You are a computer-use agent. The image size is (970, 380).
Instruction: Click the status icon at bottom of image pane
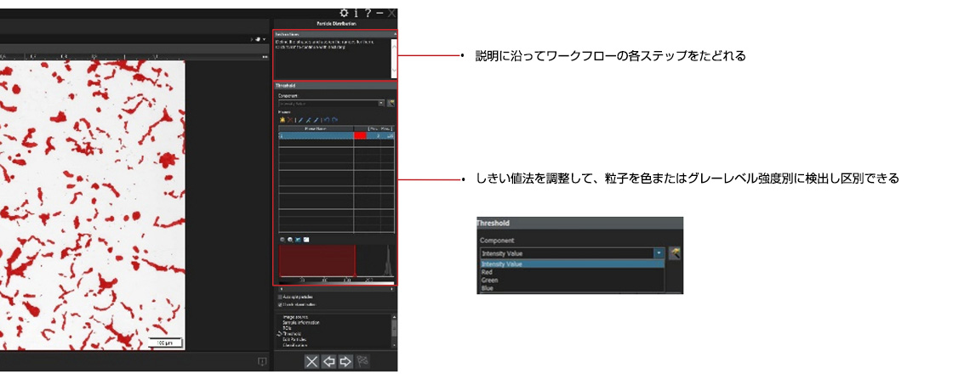tap(262, 362)
